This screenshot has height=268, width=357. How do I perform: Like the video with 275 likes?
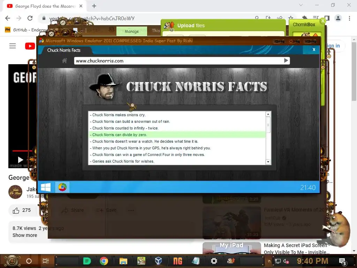pyautogui.click(x=22, y=210)
